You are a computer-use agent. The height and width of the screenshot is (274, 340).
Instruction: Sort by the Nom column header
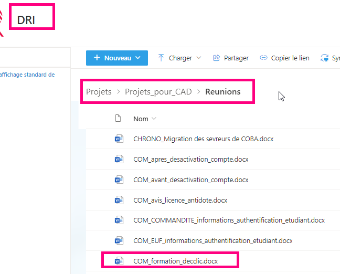click(x=141, y=119)
